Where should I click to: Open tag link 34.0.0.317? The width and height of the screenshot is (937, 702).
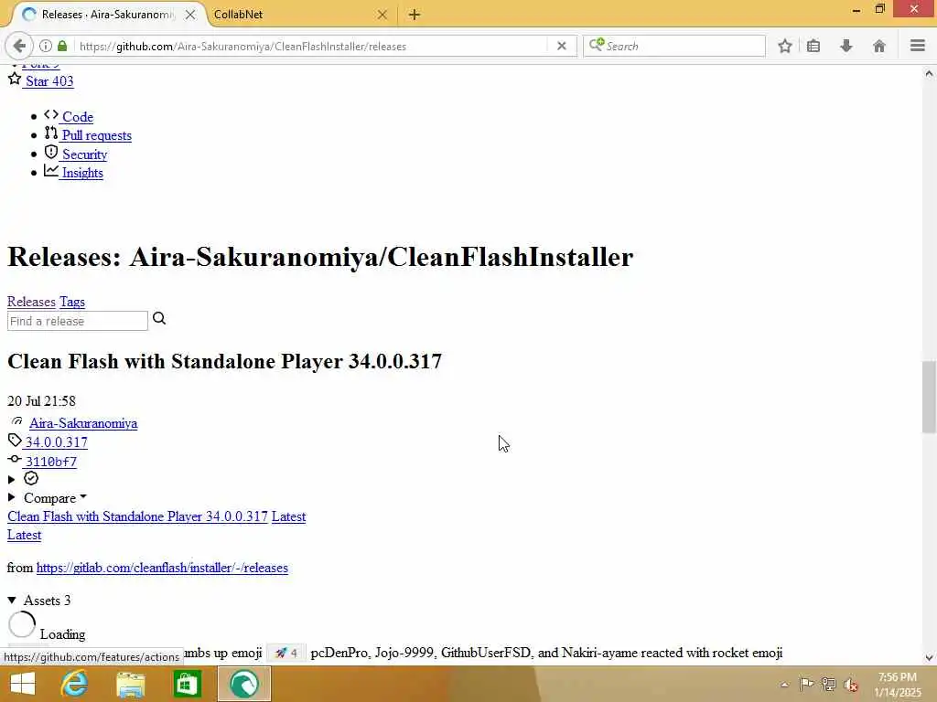(x=56, y=442)
